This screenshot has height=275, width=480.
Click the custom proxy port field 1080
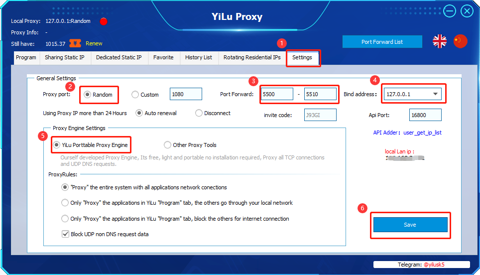(186, 94)
